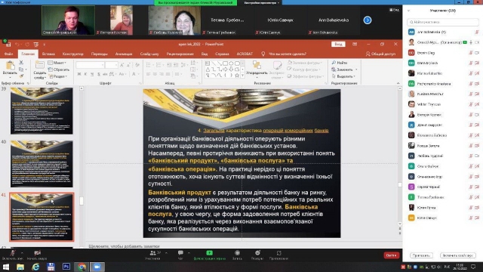This screenshot has width=483, height=272.
Task: Toggle text shadow S formatting
Action: (x=99, y=74)
